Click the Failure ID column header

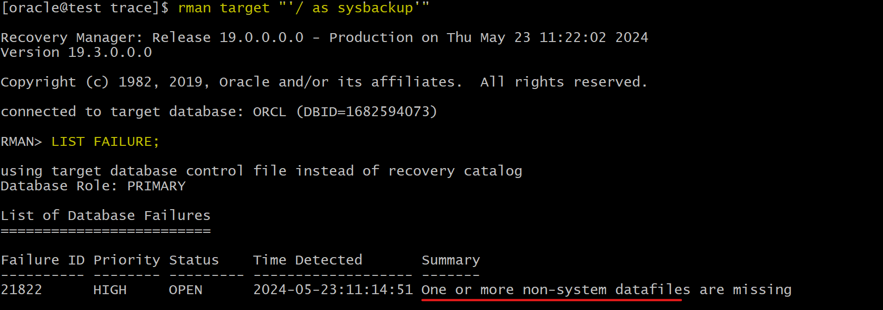pos(43,260)
